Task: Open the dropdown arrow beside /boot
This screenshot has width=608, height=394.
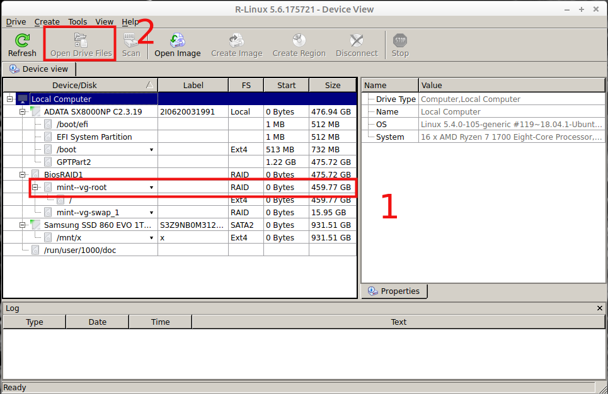Action: (x=151, y=150)
